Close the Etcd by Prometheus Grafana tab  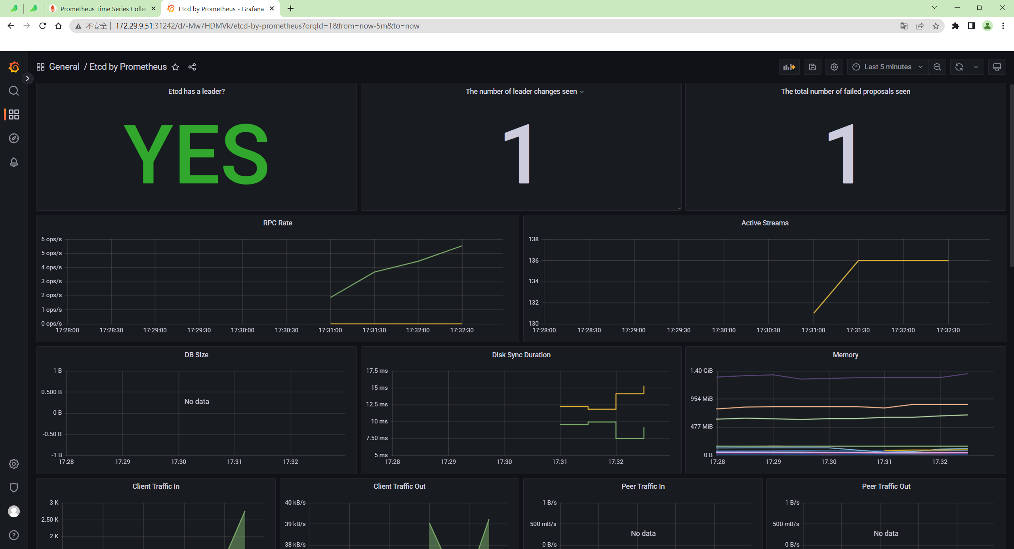272,8
